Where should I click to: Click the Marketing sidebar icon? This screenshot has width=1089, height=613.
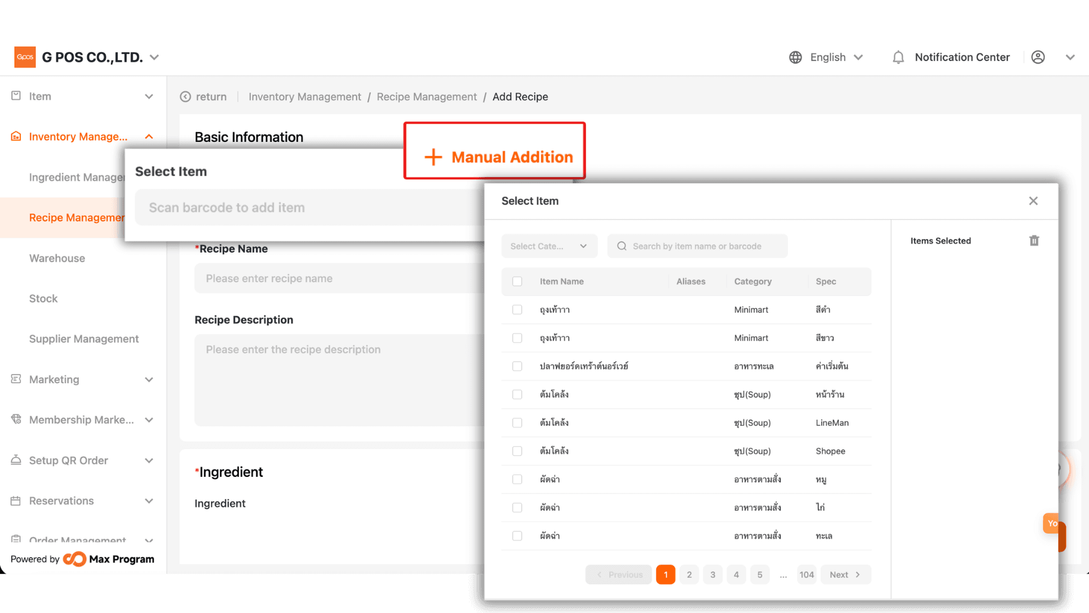(16, 379)
